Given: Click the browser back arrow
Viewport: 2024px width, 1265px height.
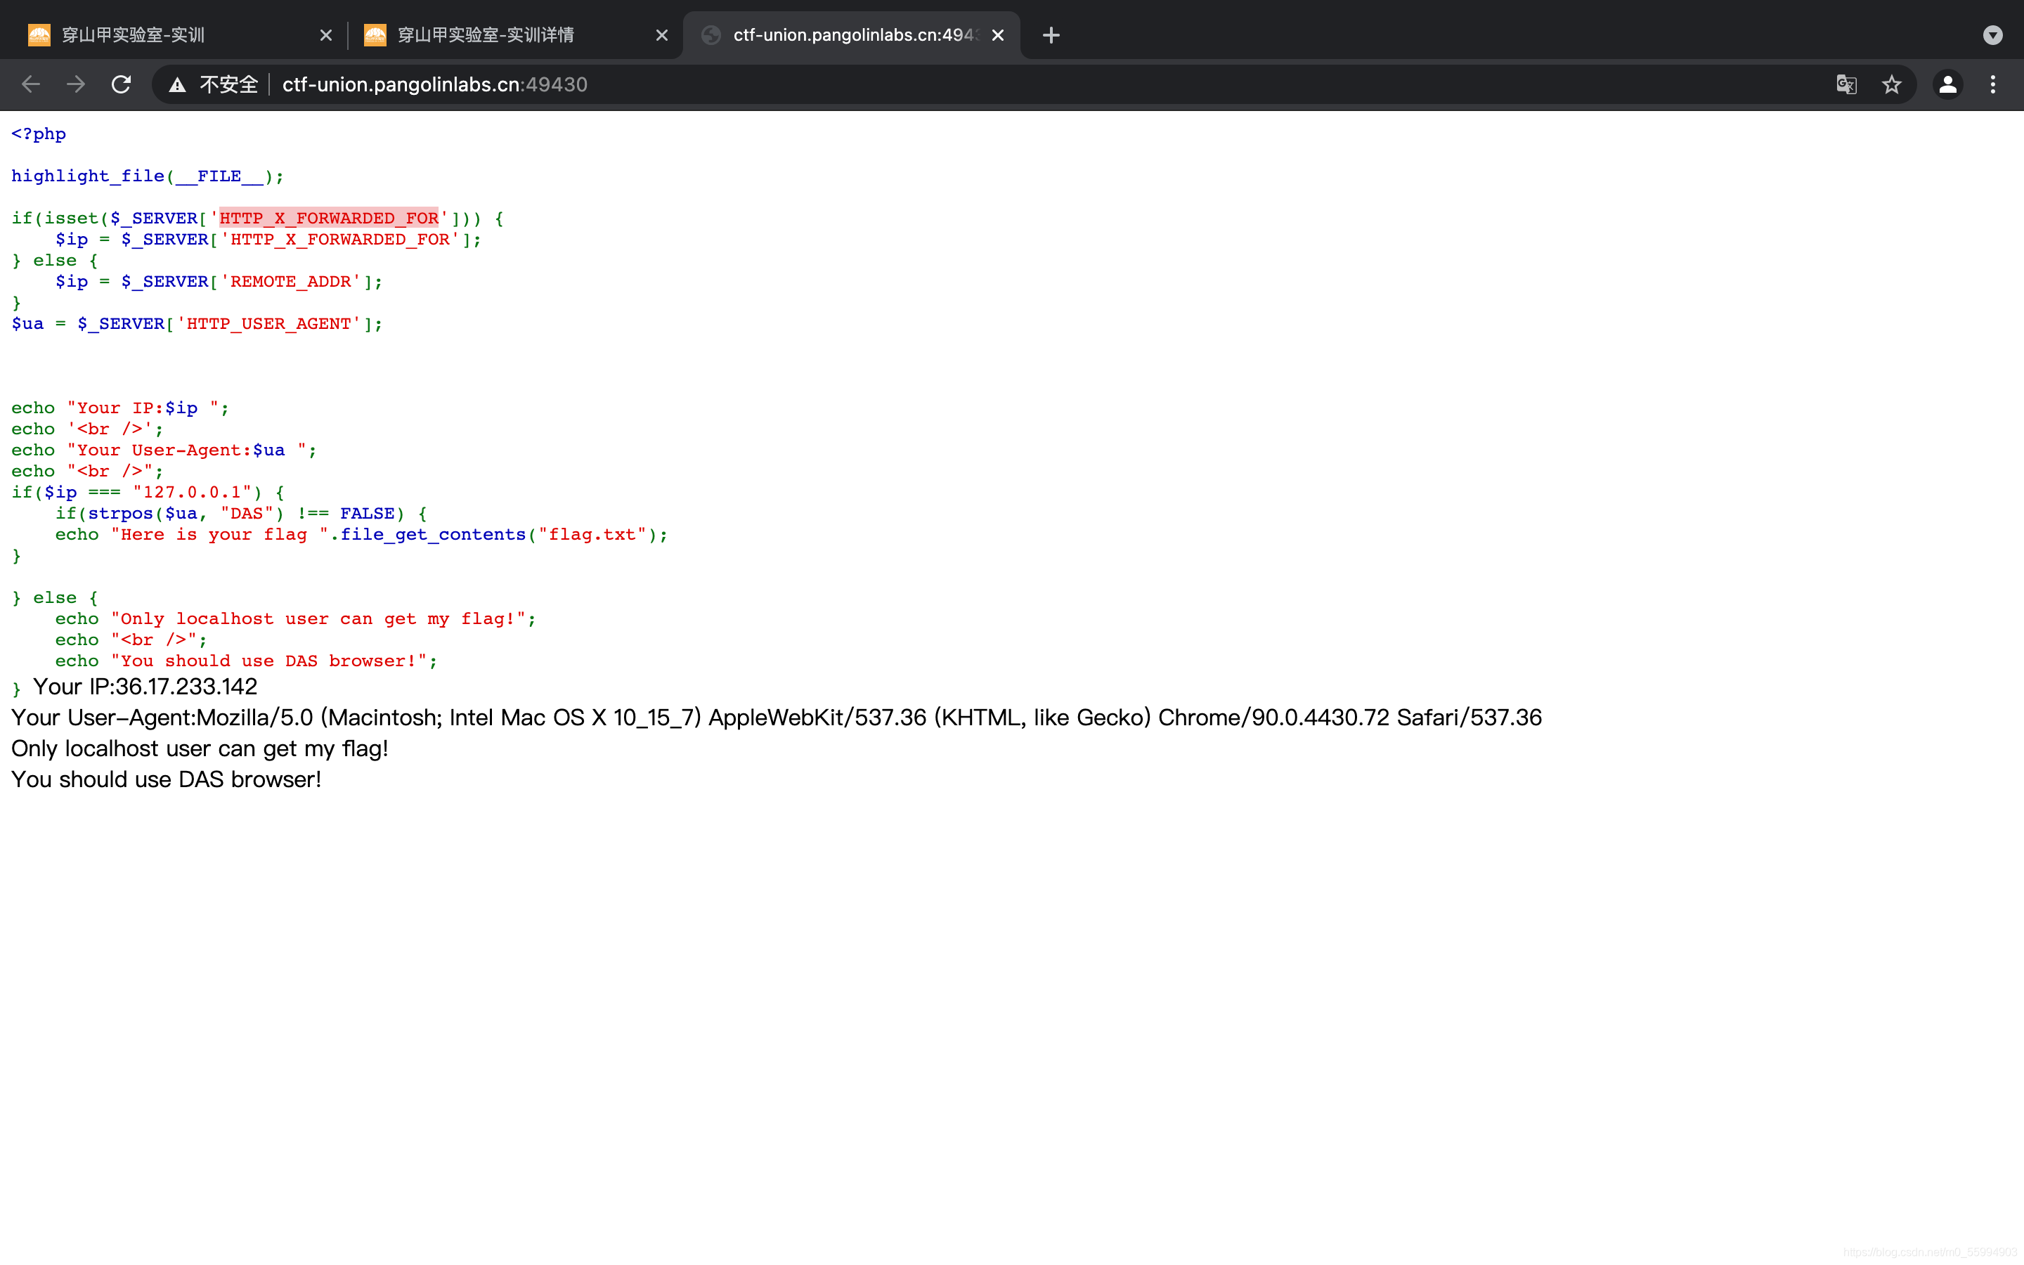Looking at the screenshot, I should pyautogui.click(x=31, y=84).
